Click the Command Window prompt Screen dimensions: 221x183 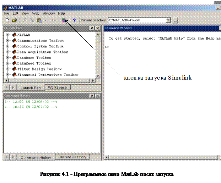click(x=107, y=47)
